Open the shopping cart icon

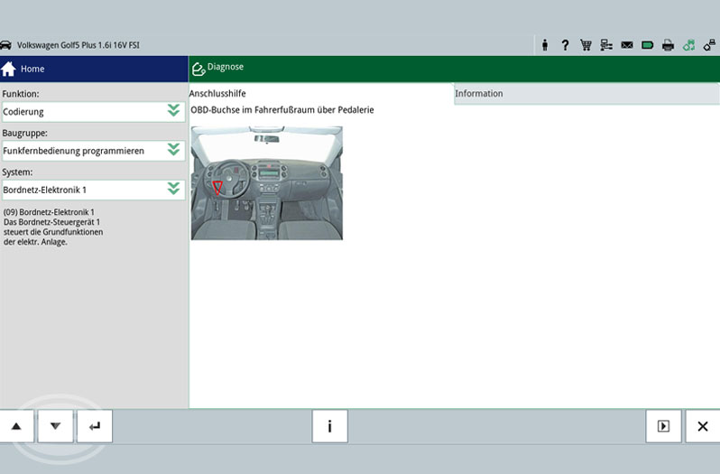pos(586,45)
